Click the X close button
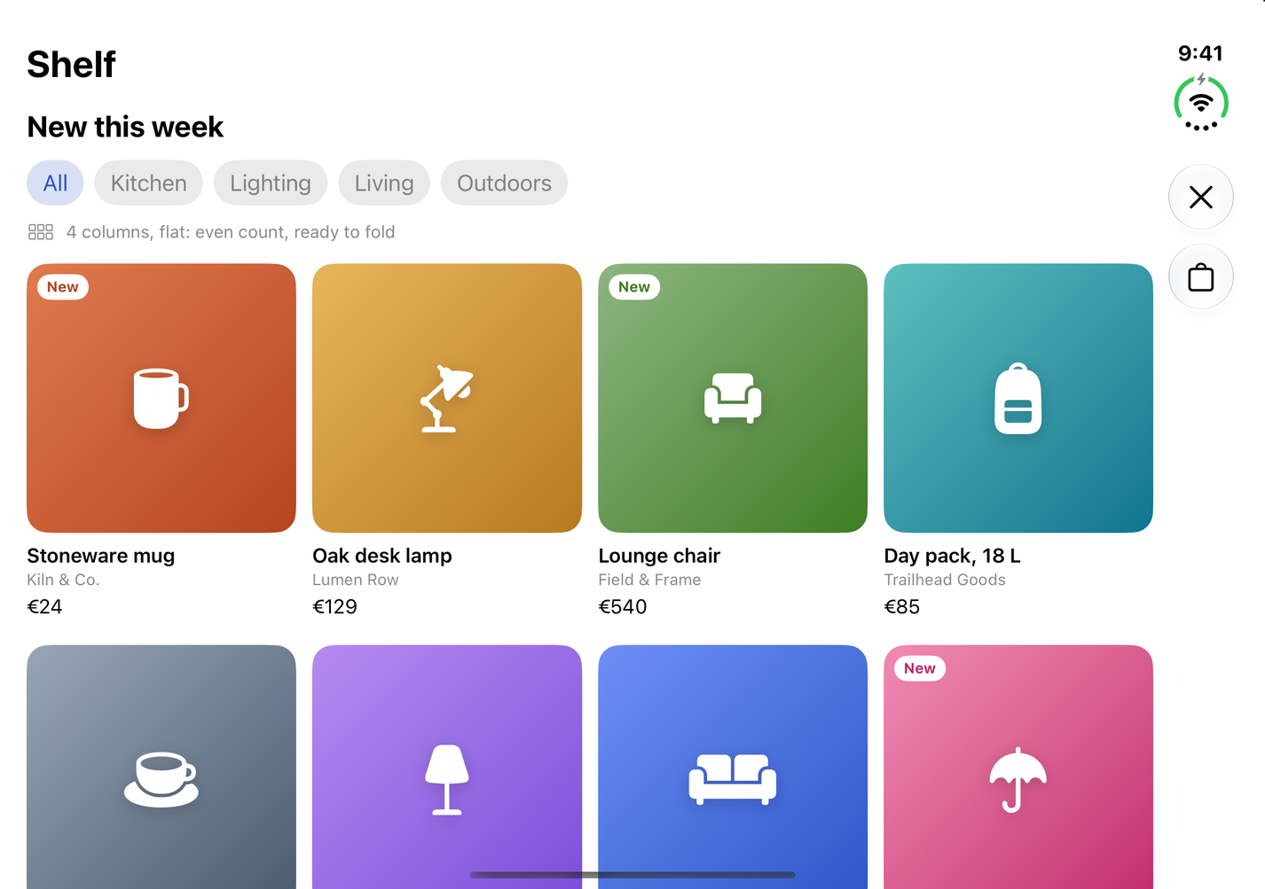The height and width of the screenshot is (889, 1265). (x=1201, y=197)
